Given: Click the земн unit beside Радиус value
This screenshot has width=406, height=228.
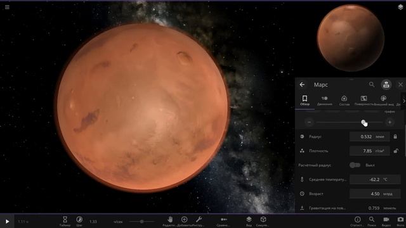Looking at the screenshot, I should 380,137.
